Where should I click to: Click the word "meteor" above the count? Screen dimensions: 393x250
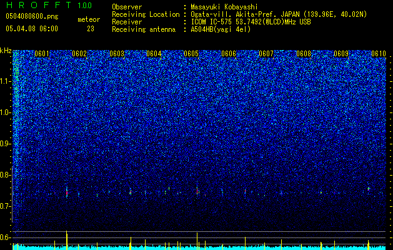point(89,19)
